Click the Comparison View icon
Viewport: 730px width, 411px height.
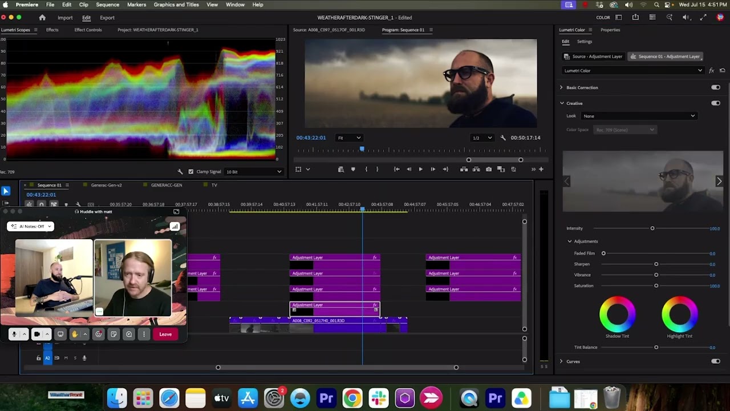(501, 169)
